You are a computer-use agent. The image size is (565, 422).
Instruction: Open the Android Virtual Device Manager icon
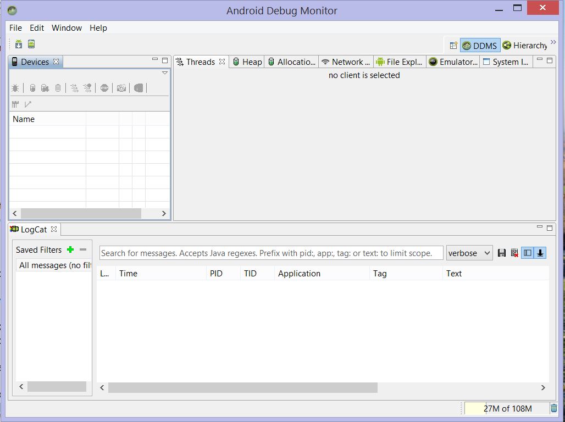31,44
